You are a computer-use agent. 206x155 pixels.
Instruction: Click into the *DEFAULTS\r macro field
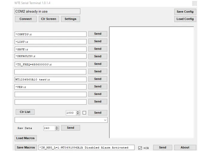coord(51,56)
